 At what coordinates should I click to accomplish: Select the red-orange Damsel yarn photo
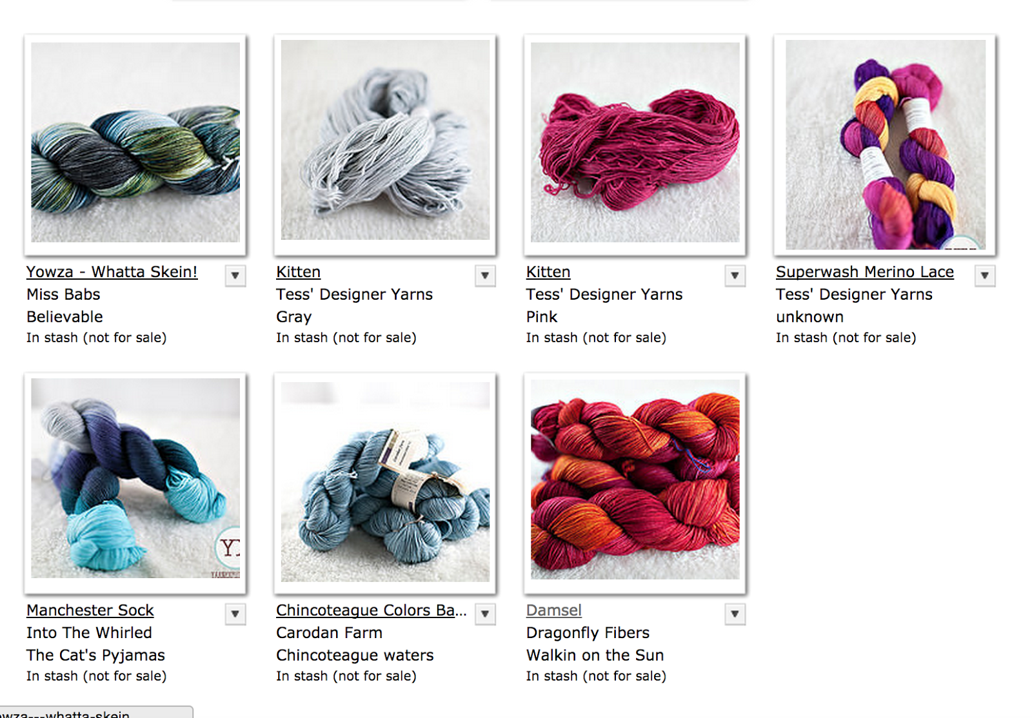tap(635, 480)
